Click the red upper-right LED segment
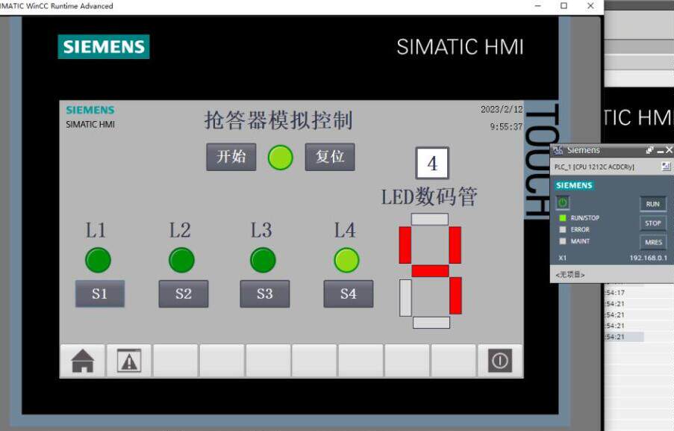674x431 pixels. [455, 245]
